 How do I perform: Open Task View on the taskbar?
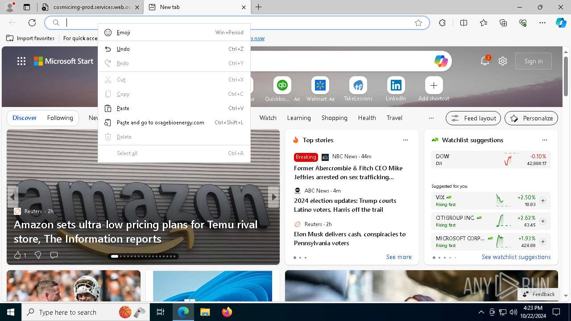161,312
